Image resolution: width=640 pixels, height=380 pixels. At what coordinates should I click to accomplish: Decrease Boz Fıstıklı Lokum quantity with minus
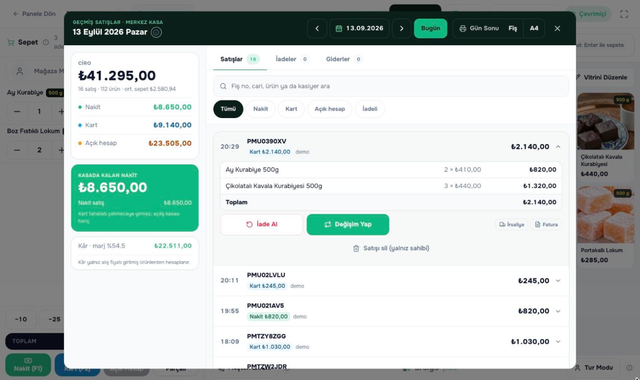coord(17,150)
